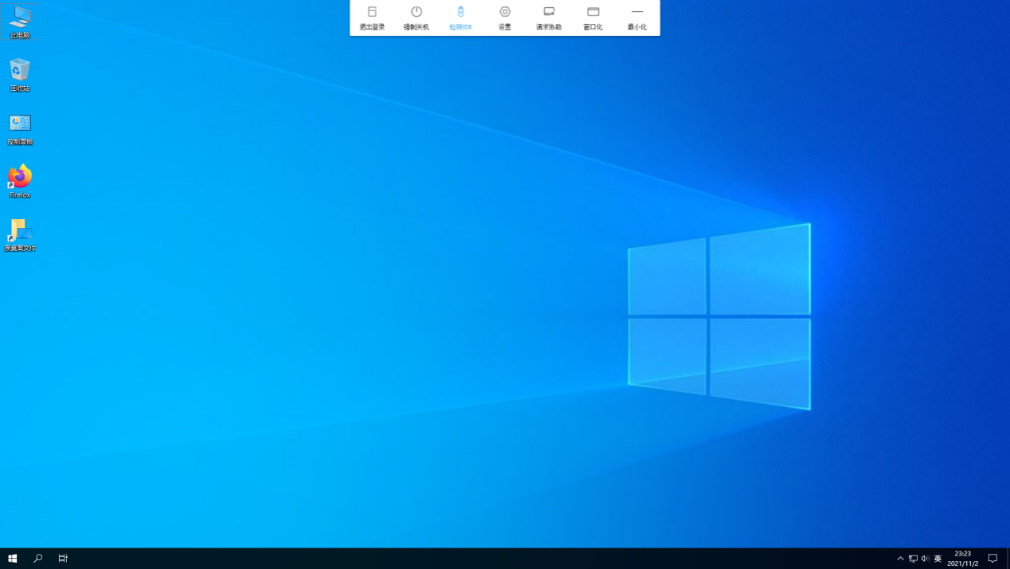Viewport: 1010px width, 569px height.
Task: Select the 回收站 (Recycle Bin) desktop icon
Action: [x=20, y=75]
